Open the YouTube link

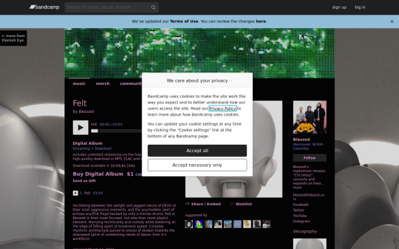(x=300, y=216)
